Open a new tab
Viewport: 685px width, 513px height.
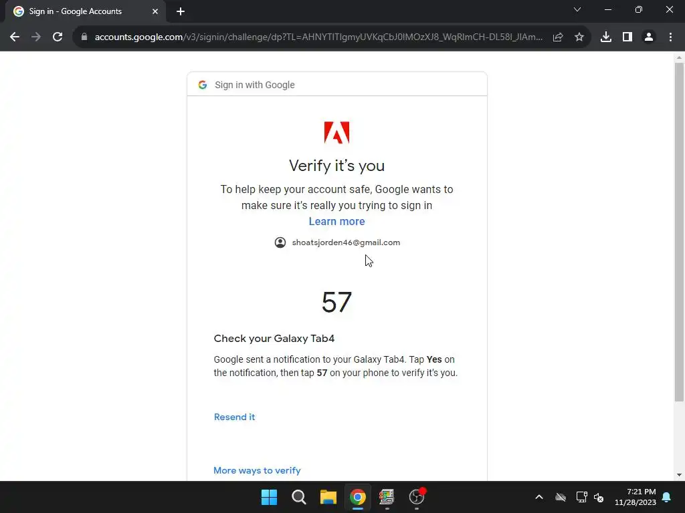pyautogui.click(x=181, y=11)
